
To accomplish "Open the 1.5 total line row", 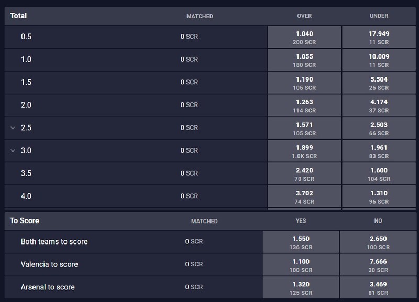I will coord(136,83).
